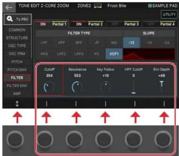The height and width of the screenshot is (156, 179).
Task: Select the Resonance on-screen knob
Action: tap(77, 87)
